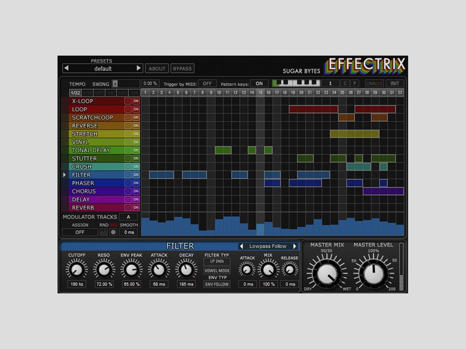Click the pattern keys mini keyboard
The width and height of the screenshot is (466, 349).
(296, 83)
